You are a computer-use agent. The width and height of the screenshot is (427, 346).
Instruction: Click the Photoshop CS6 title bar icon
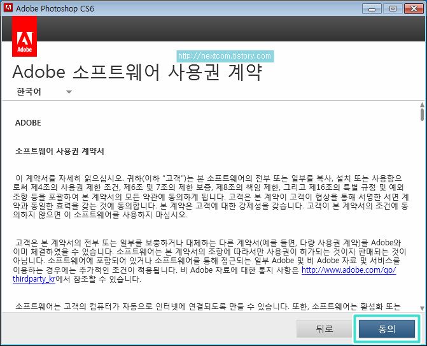tap(8, 8)
